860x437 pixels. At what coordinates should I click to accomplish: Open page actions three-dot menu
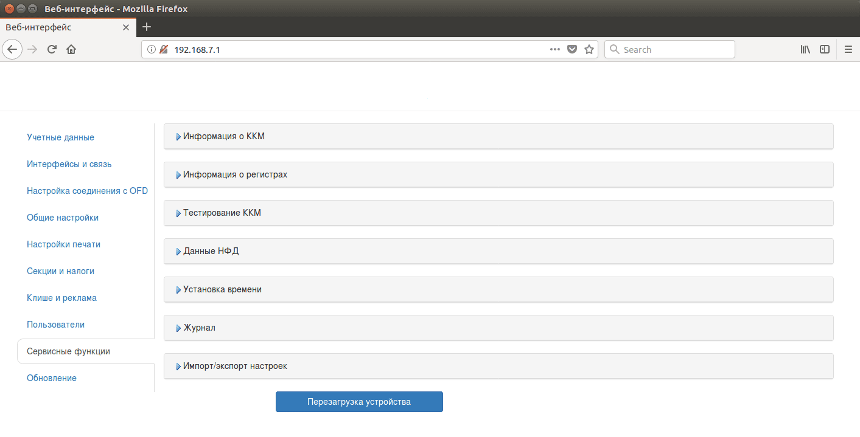point(555,49)
